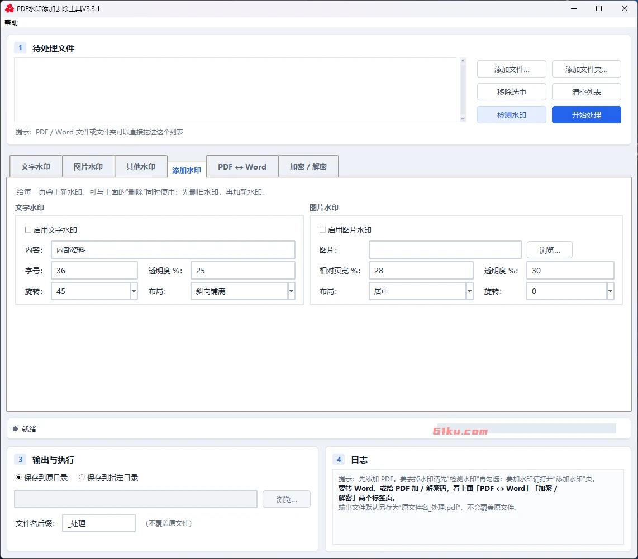
Task: Click the 移除选中 button
Action: pyautogui.click(x=511, y=92)
